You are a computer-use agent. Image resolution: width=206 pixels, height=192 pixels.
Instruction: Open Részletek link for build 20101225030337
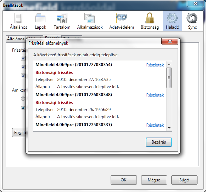point(155,125)
